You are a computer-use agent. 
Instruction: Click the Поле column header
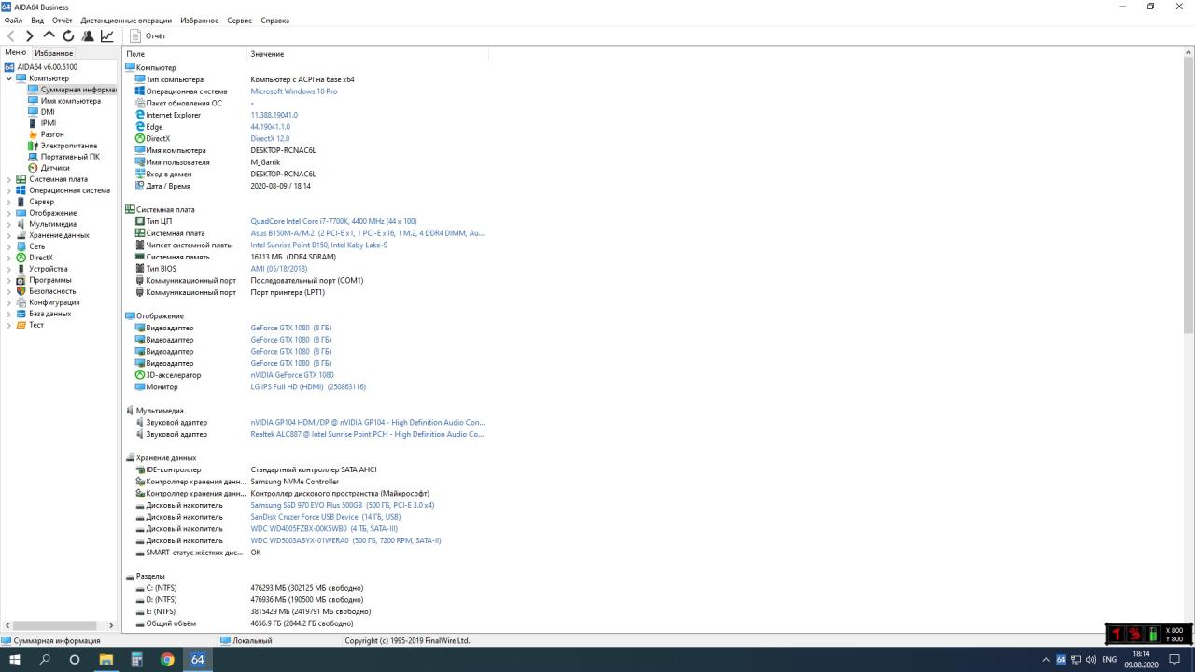point(185,54)
